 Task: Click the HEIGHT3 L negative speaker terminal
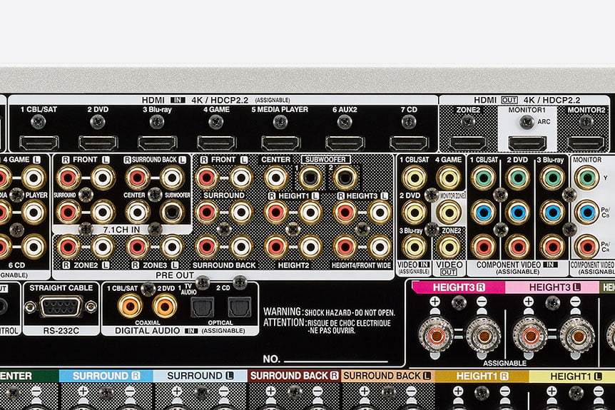(577, 336)
